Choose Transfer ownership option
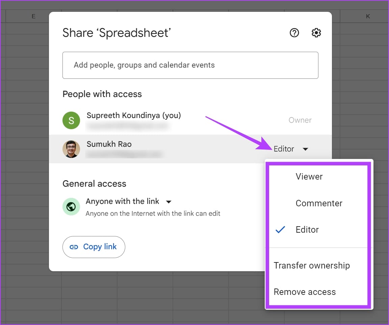This screenshot has height=325, width=389. click(312, 265)
